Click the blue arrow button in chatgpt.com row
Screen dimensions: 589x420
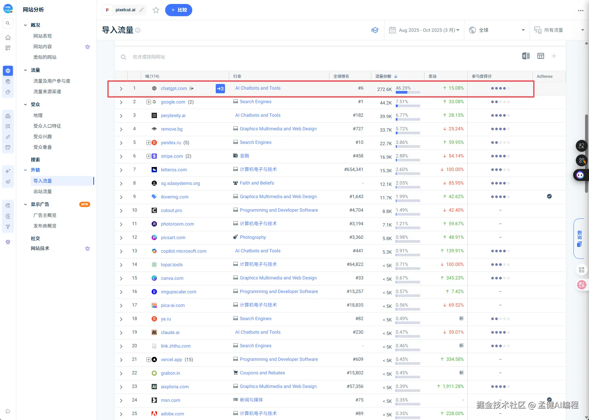(220, 89)
